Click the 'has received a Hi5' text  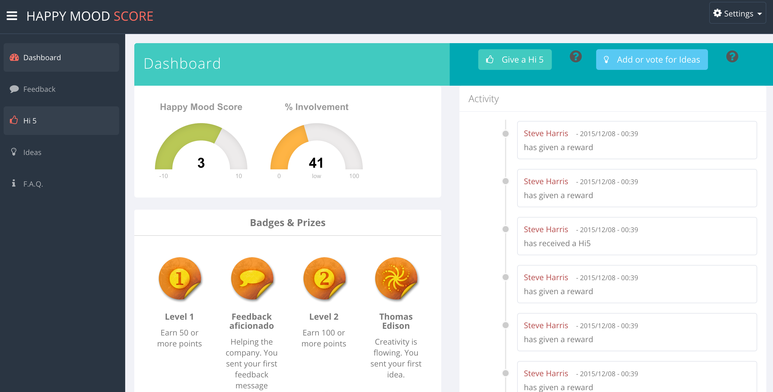(557, 243)
